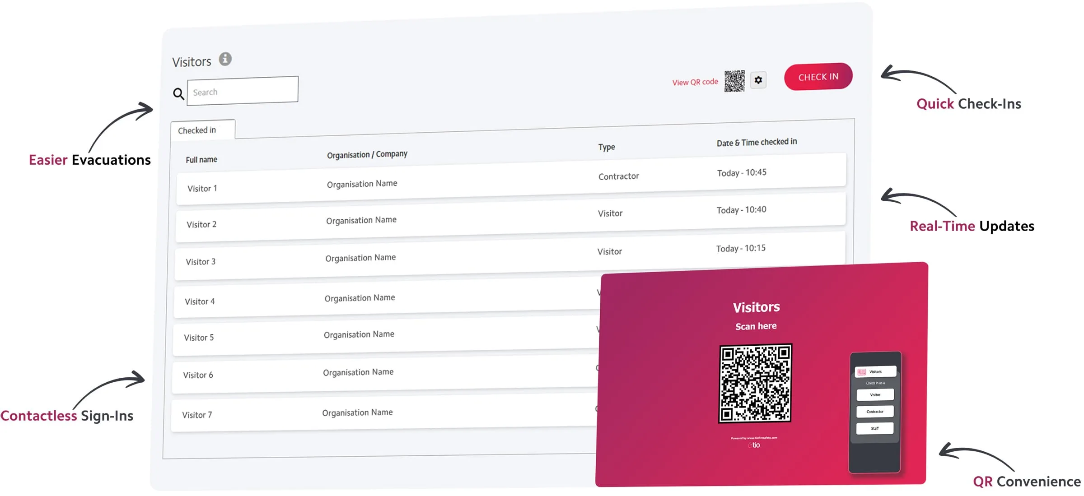Click the large QR code on Visitors poster

pos(755,384)
